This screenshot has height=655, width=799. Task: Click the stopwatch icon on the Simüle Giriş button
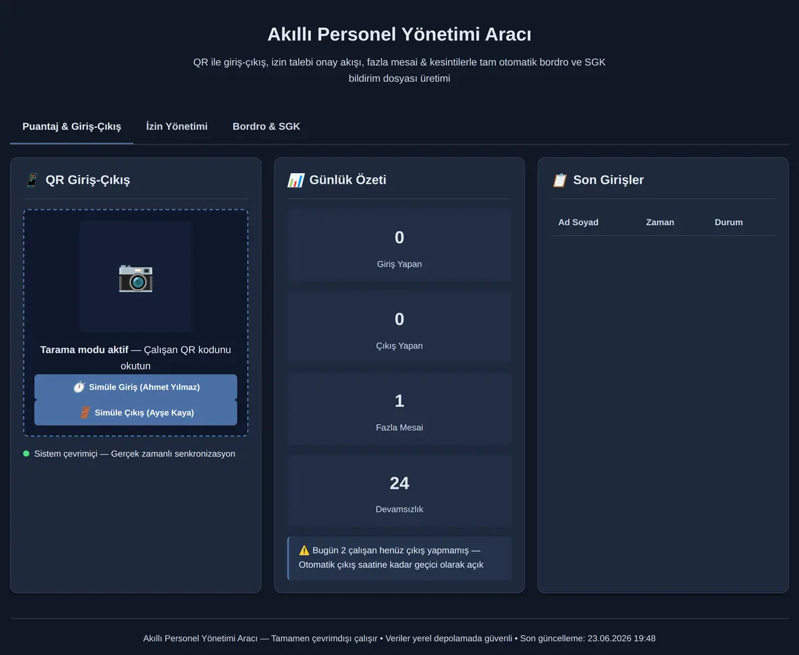[x=79, y=387]
